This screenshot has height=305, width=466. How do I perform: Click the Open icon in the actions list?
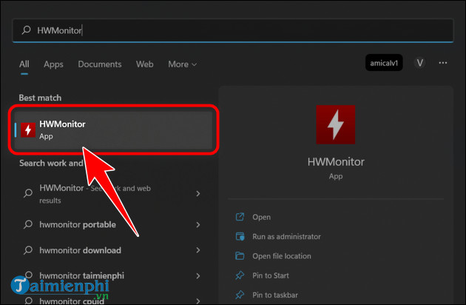point(240,217)
